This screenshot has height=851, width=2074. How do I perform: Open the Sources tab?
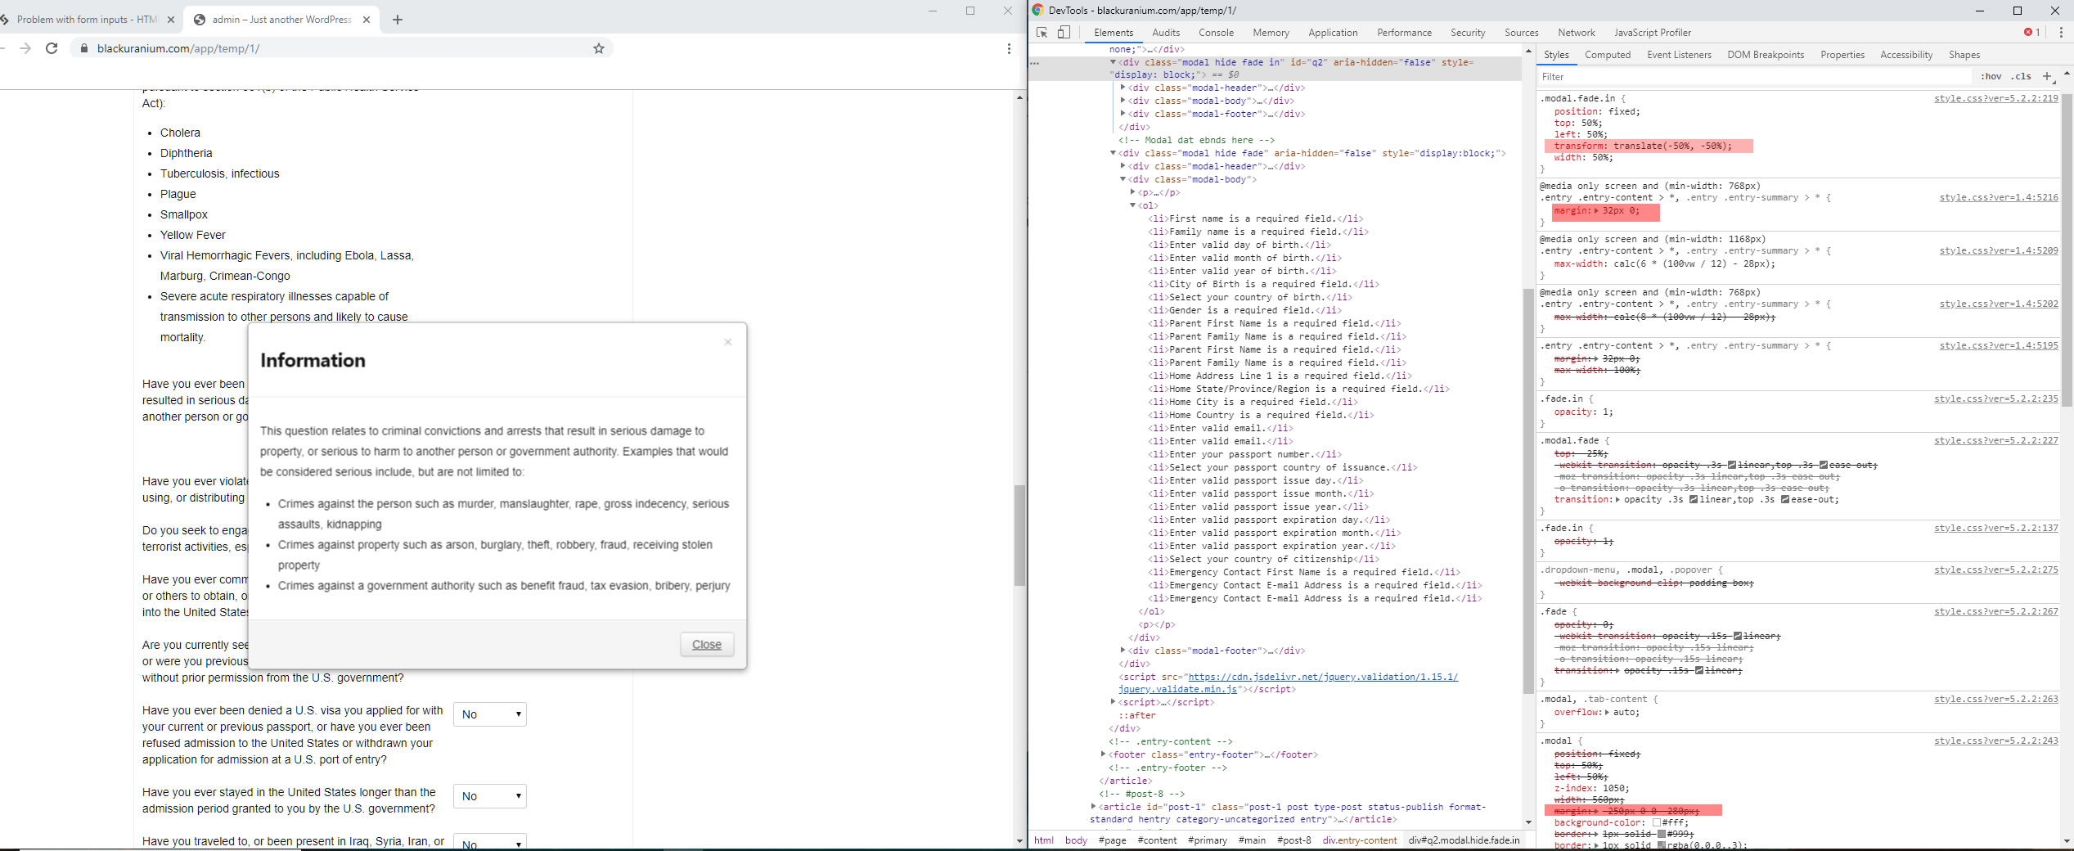(1521, 33)
